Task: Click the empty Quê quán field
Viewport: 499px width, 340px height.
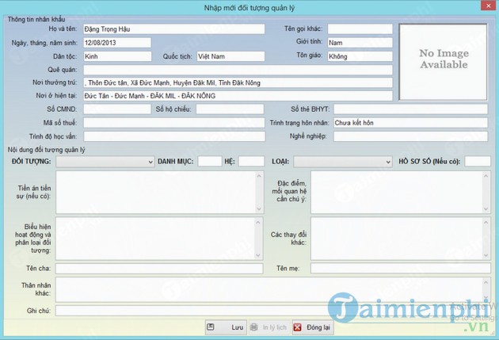Action: click(x=238, y=70)
